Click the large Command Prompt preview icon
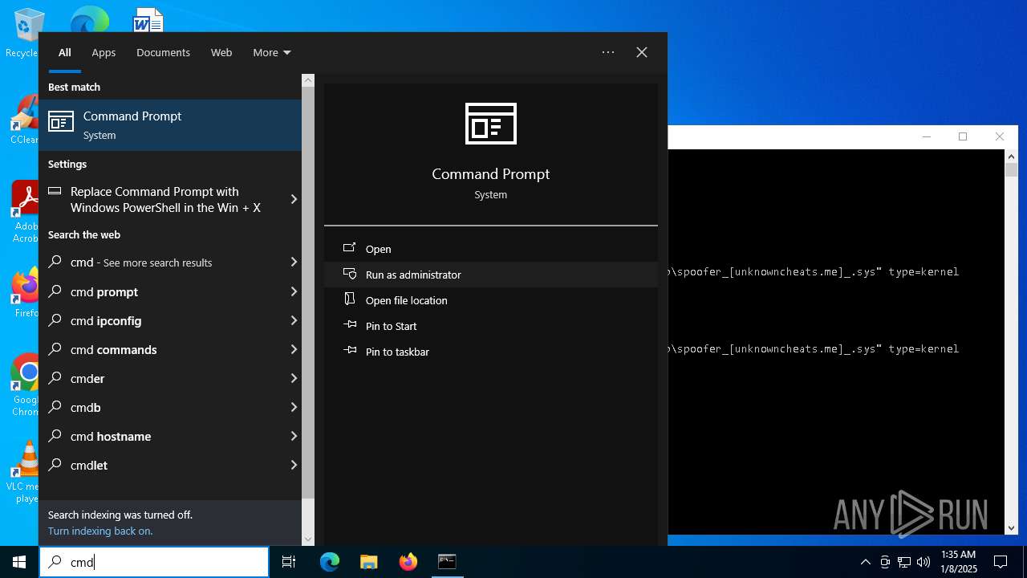This screenshot has height=578, width=1027. [491, 124]
